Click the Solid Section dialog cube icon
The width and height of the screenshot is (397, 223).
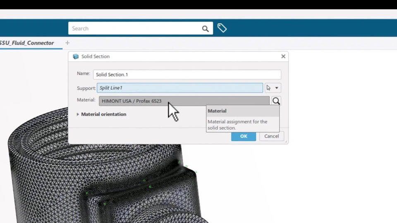coord(75,57)
